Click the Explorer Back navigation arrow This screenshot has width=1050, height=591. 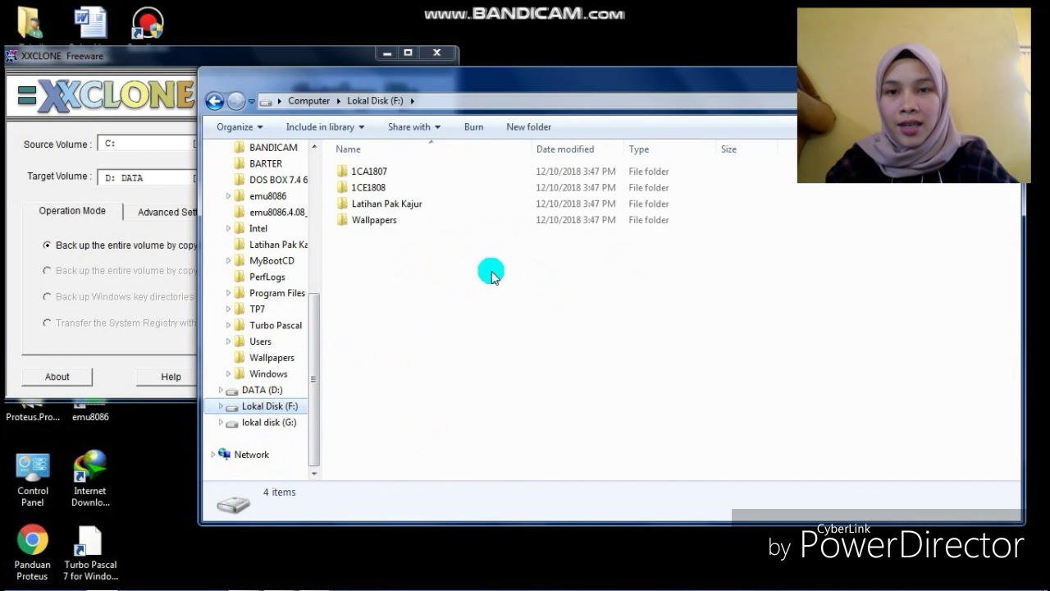214,101
